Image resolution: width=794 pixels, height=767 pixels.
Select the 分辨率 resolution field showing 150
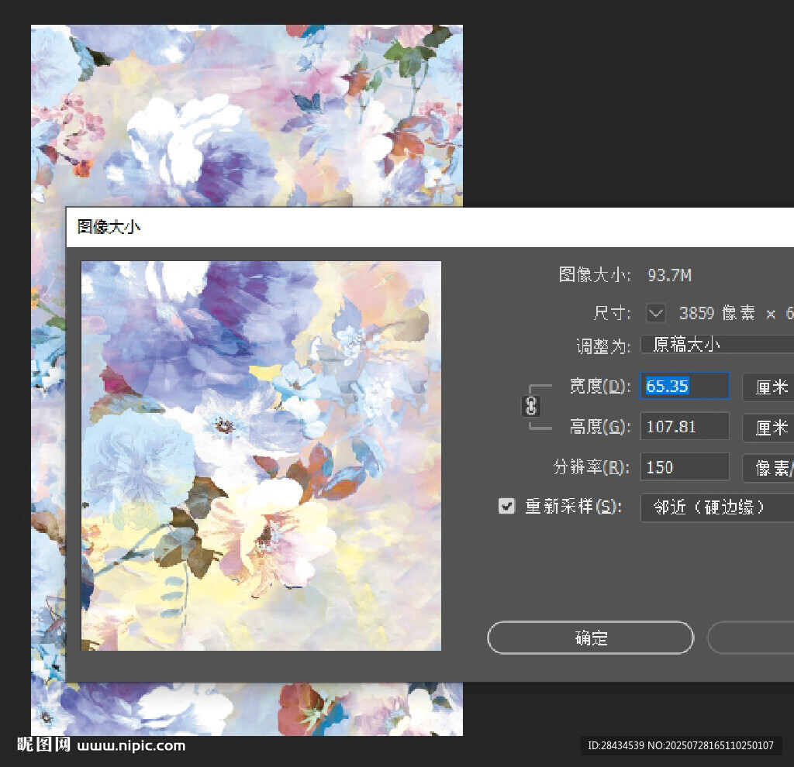685,467
